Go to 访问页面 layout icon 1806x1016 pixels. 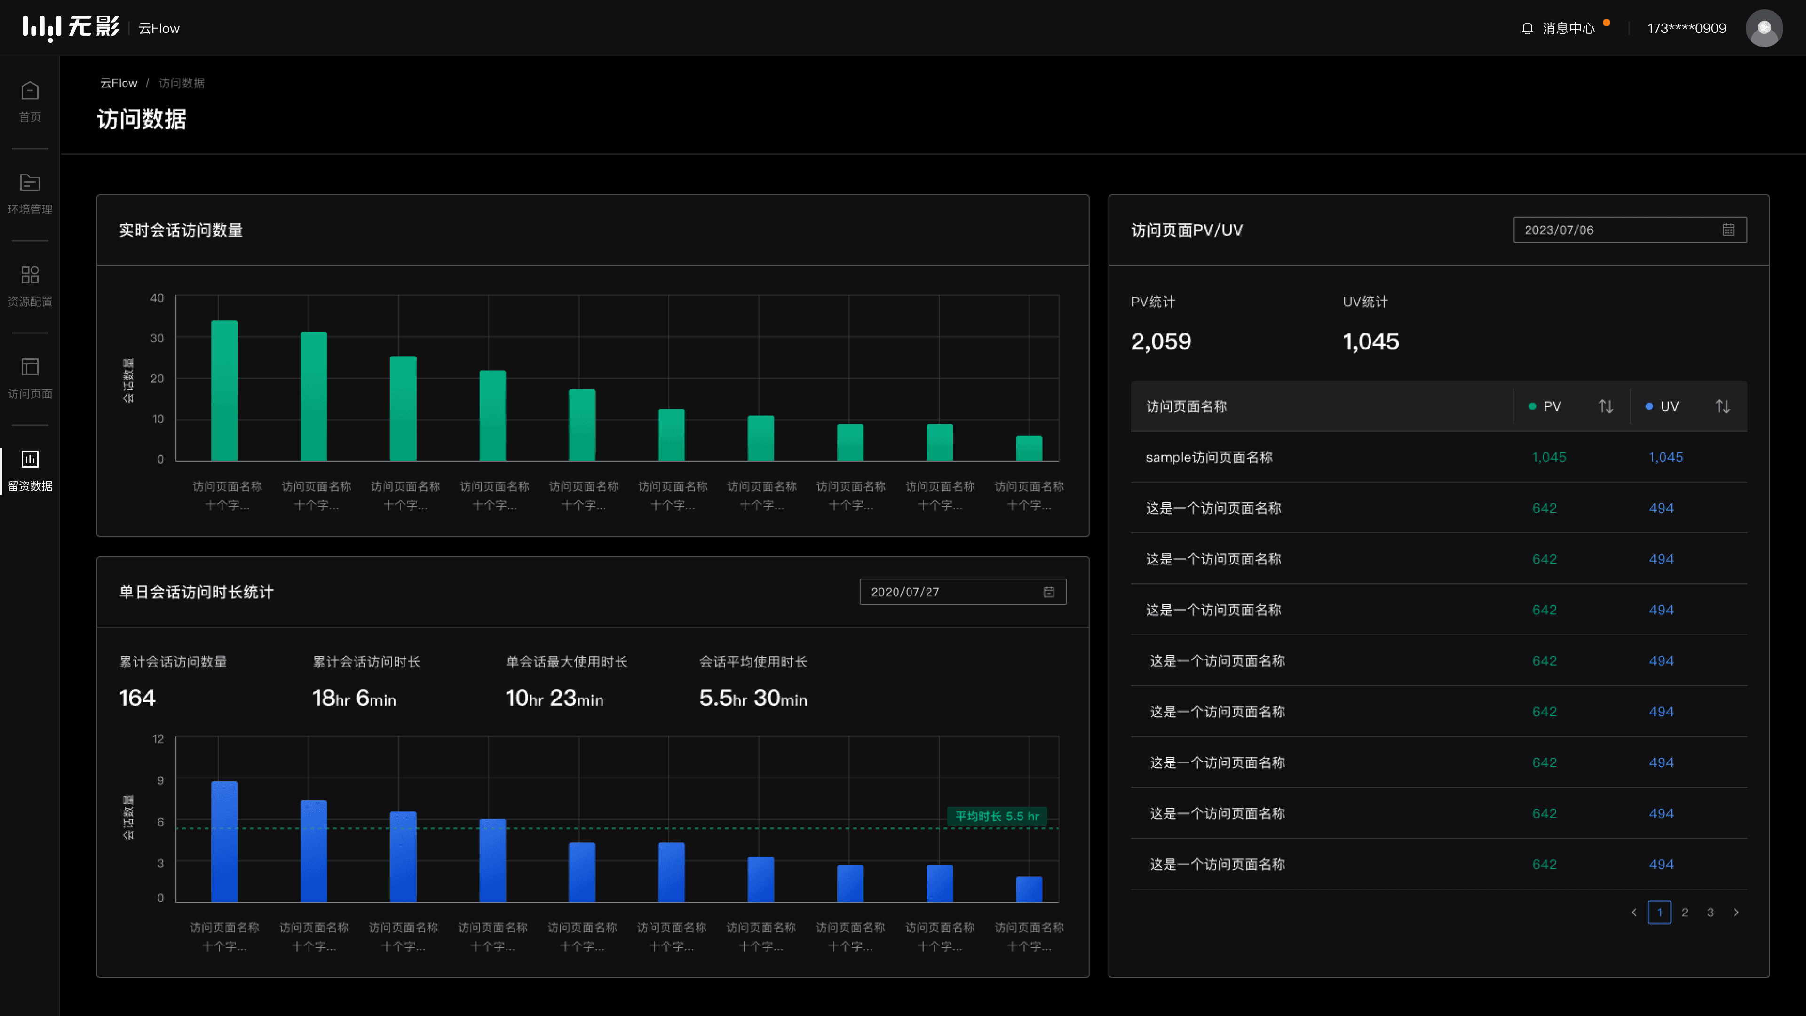coord(30,367)
